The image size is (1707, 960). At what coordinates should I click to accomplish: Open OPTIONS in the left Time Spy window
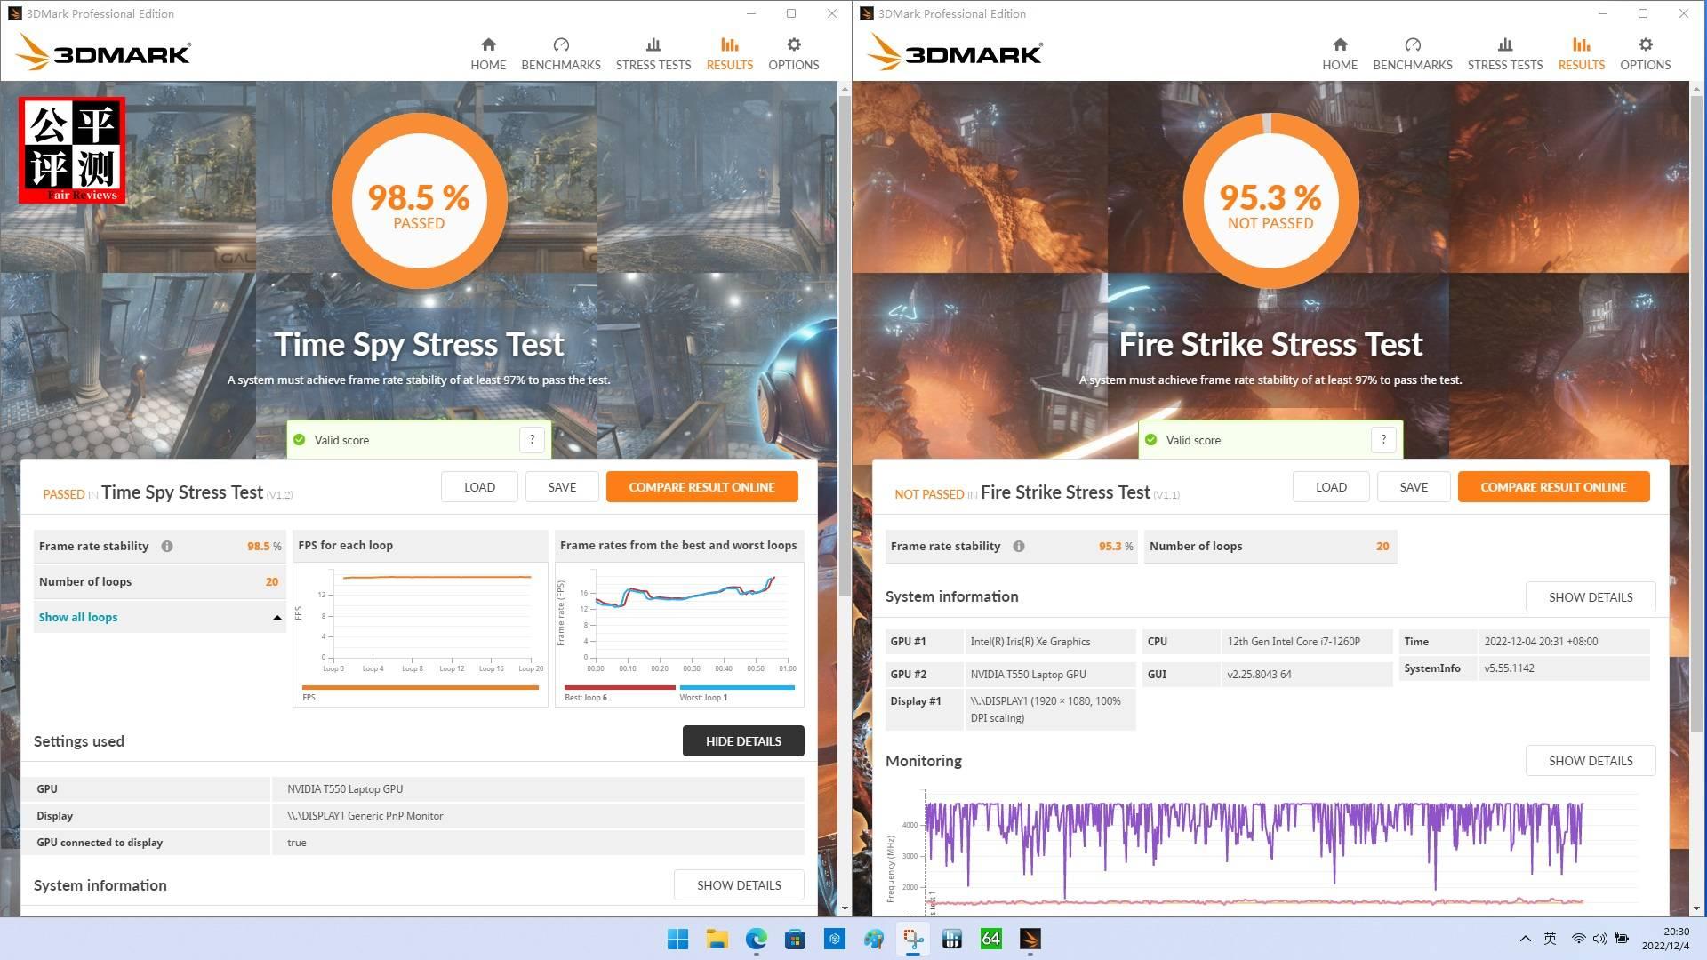794,53
